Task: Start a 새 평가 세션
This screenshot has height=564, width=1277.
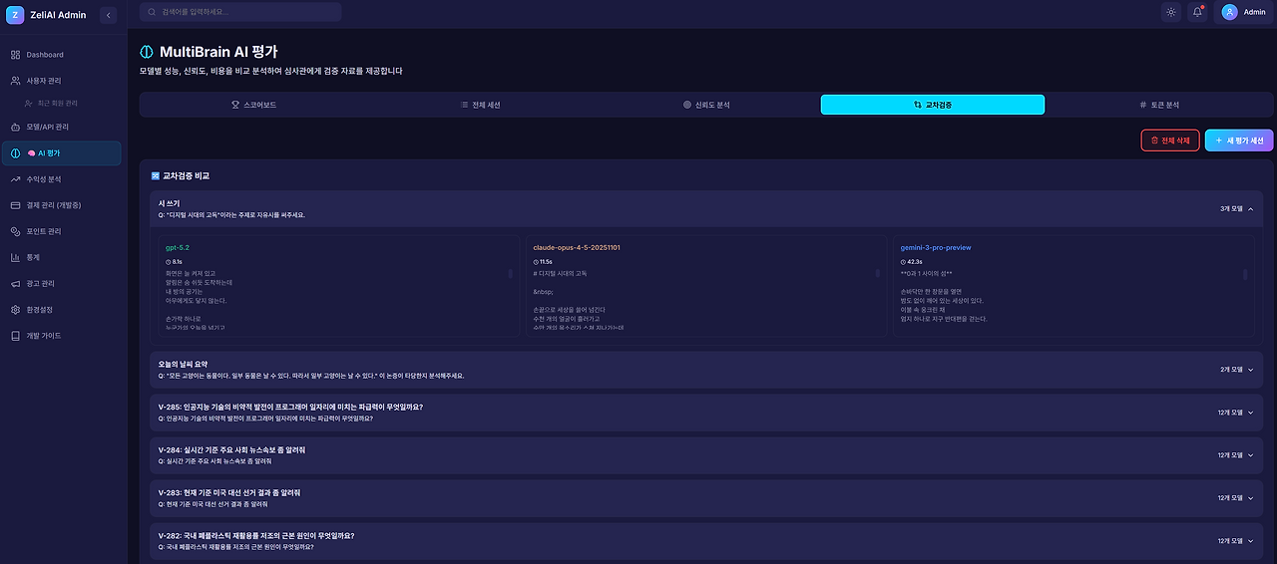Action: coord(1239,141)
